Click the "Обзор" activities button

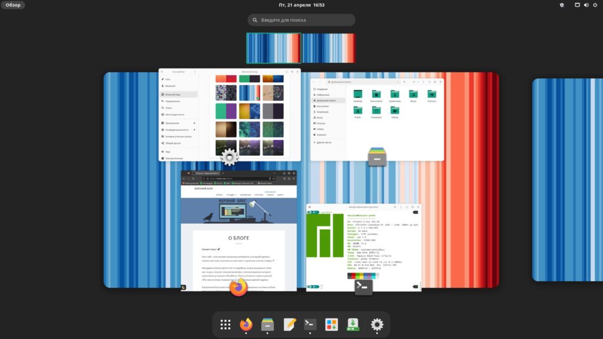pyautogui.click(x=13, y=5)
